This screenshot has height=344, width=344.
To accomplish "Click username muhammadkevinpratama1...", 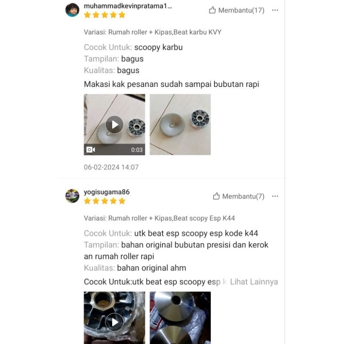I will tap(128, 6).
